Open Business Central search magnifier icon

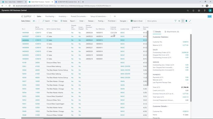click(188, 11)
